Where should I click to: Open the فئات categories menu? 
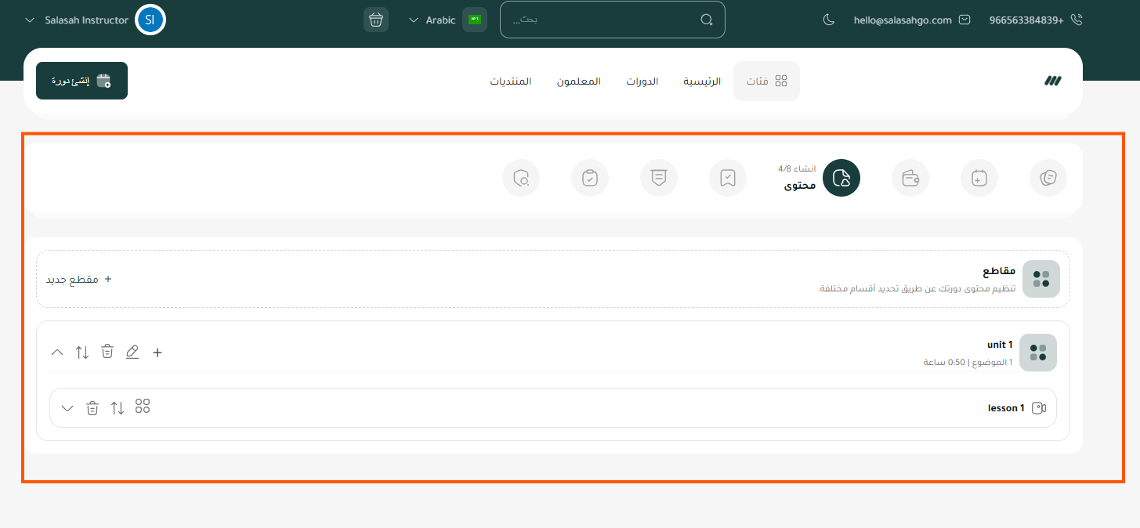tap(766, 81)
